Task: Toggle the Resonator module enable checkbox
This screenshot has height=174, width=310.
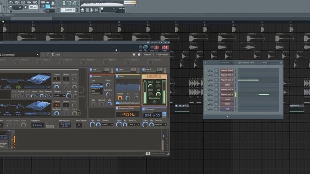Action: pos(144,109)
